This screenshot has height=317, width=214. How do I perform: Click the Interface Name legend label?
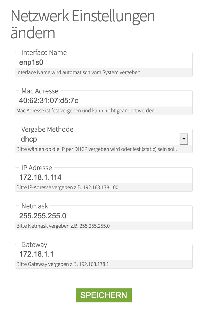tap(44, 53)
